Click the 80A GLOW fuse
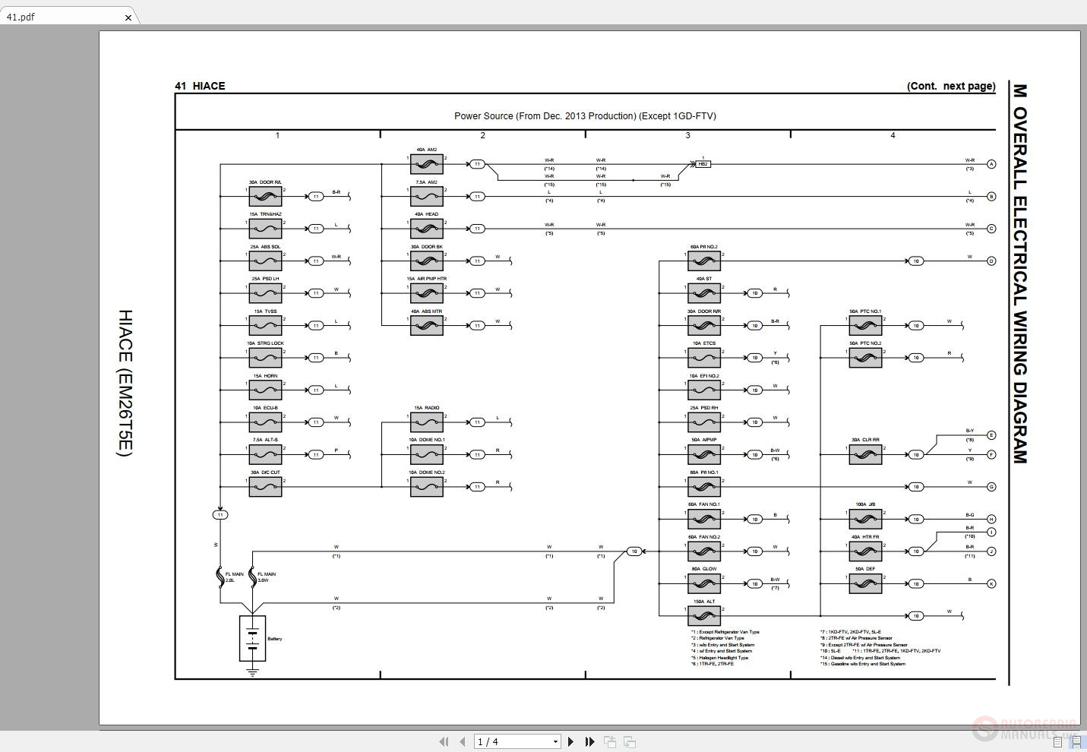This screenshot has height=752, width=1087. coord(704,584)
